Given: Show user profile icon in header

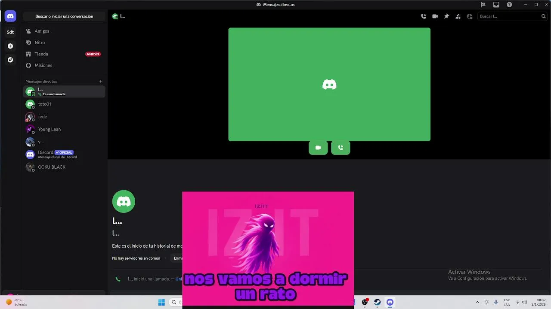Looking at the screenshot, I should pyautogui.click(x=470, y=16).
